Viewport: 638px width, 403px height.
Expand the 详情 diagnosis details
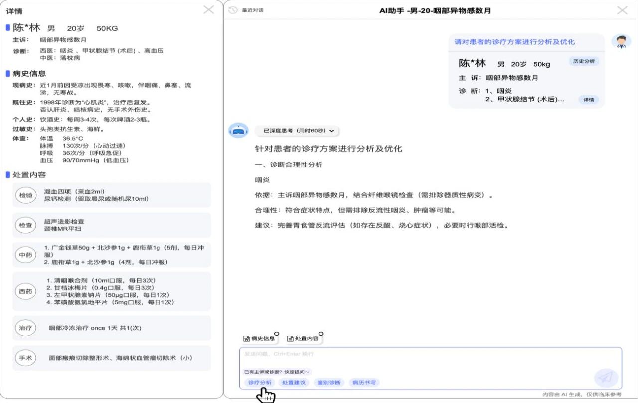(x=588, y=100)
